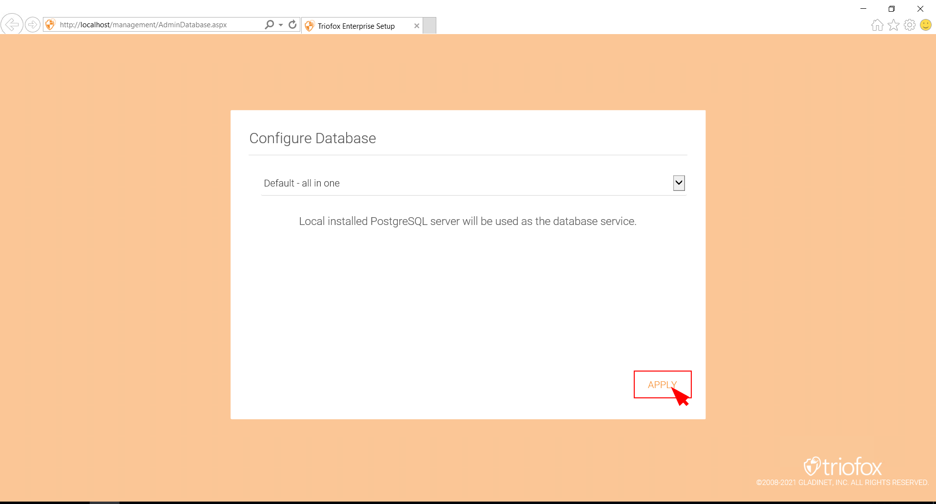Click the browser Forward arrow button
The height and width of the screenshot is (504, 936).
33,24
